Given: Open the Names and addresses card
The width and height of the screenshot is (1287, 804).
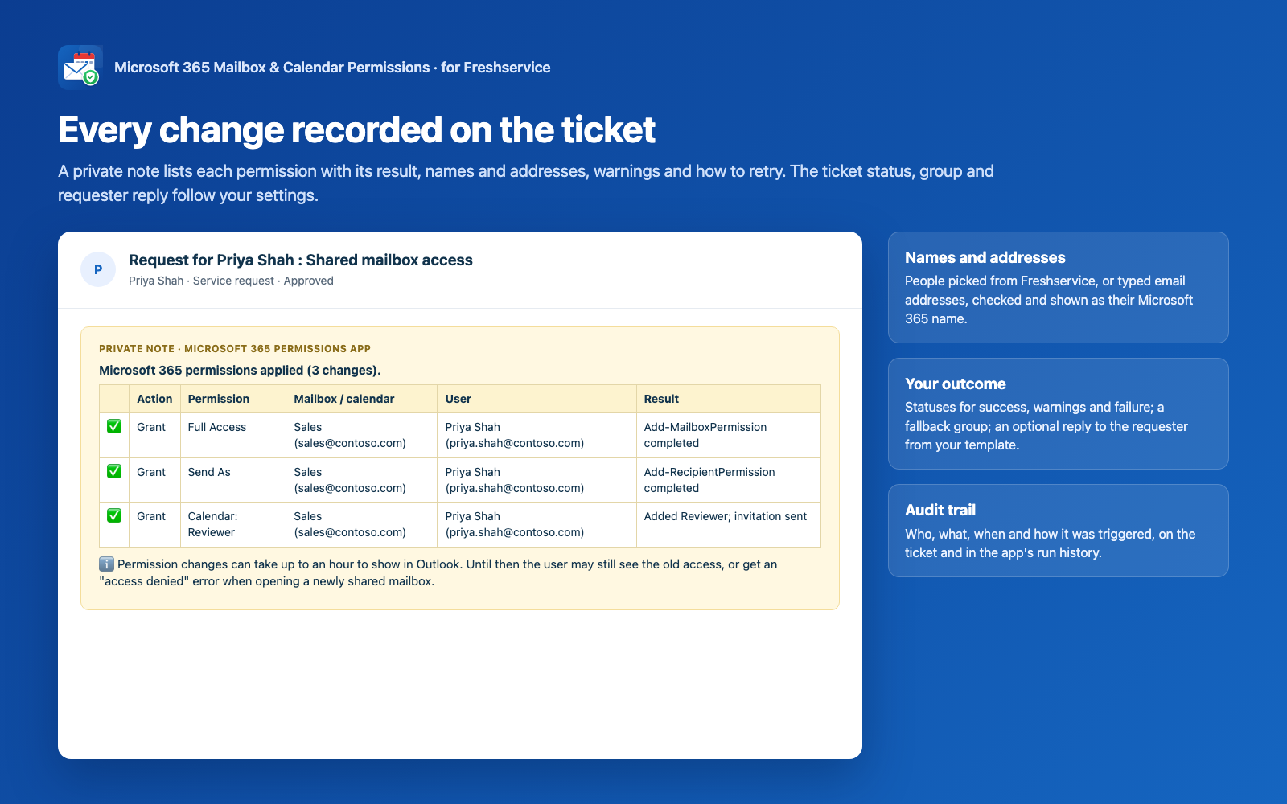Looking at the screenshot, I should coord(1058,287).
